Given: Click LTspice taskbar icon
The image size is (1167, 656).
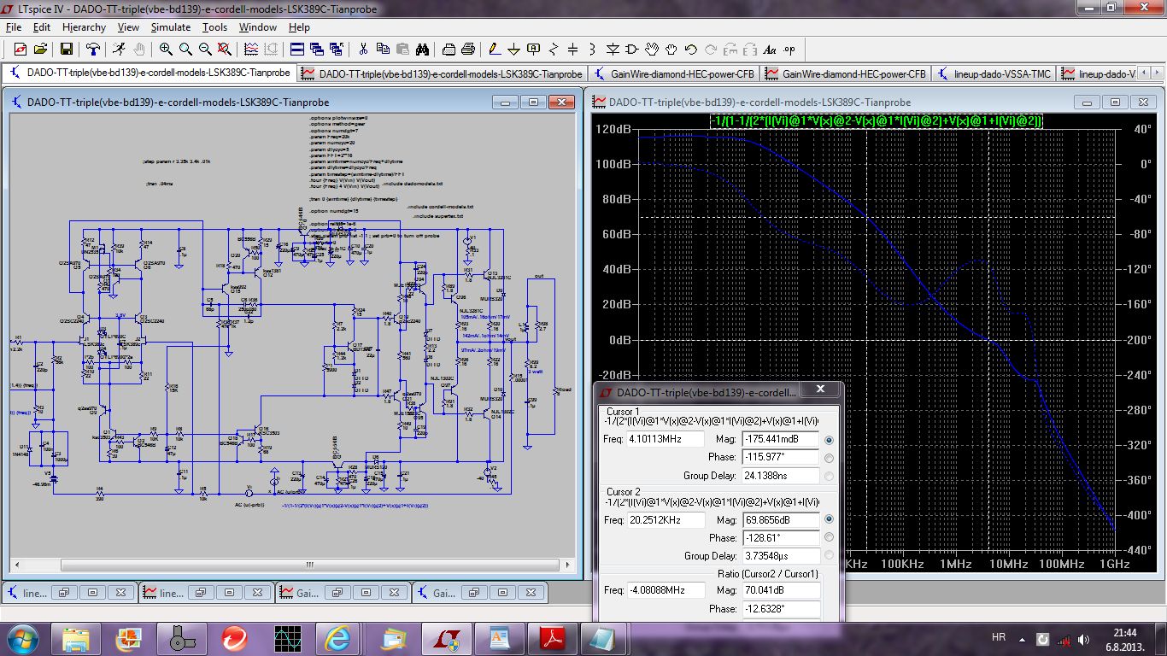Looking at the screenshot, I should click(446, 638).
